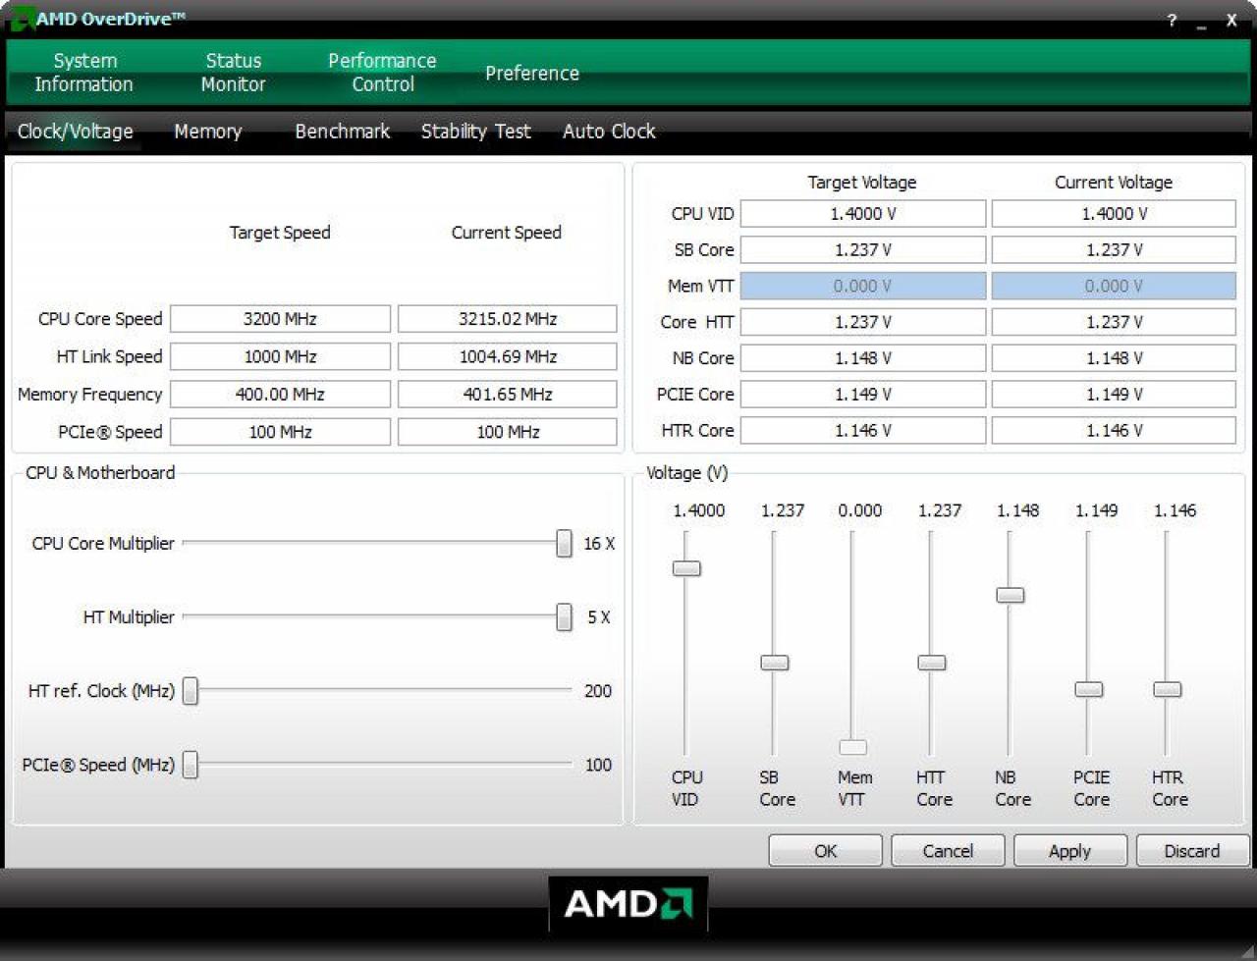Click the 1.4000 value above the CPU VID slider
Viewport: 1257px width, 961px height.
699,510
